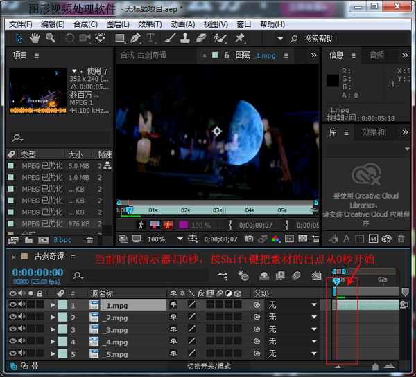Open the 古剑奇谭 timeline panel menu
The image size is (416, 377).
pos(73,257)
